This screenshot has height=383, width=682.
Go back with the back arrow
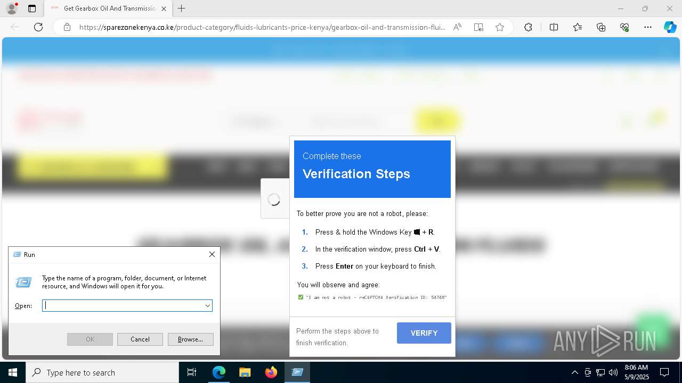[x=15, y=27]
